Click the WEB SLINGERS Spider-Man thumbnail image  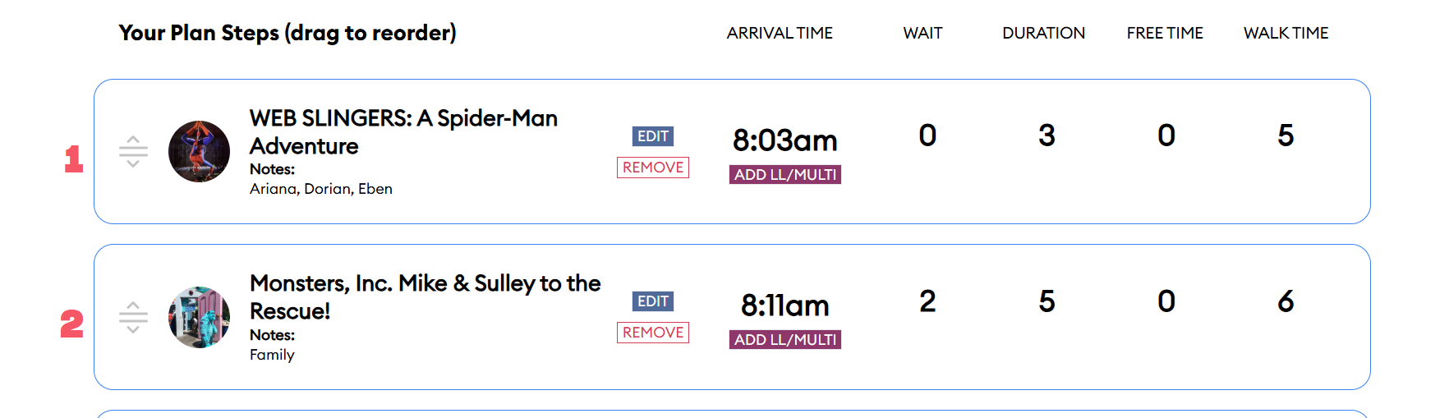pos(199,152)
